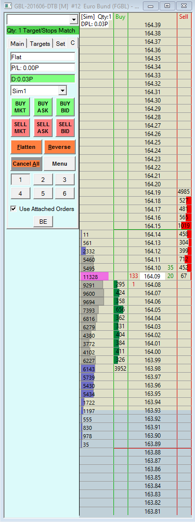This screenshot has width=195, height=522.
Task: Click price level 164.25
Action: point(153,142)
